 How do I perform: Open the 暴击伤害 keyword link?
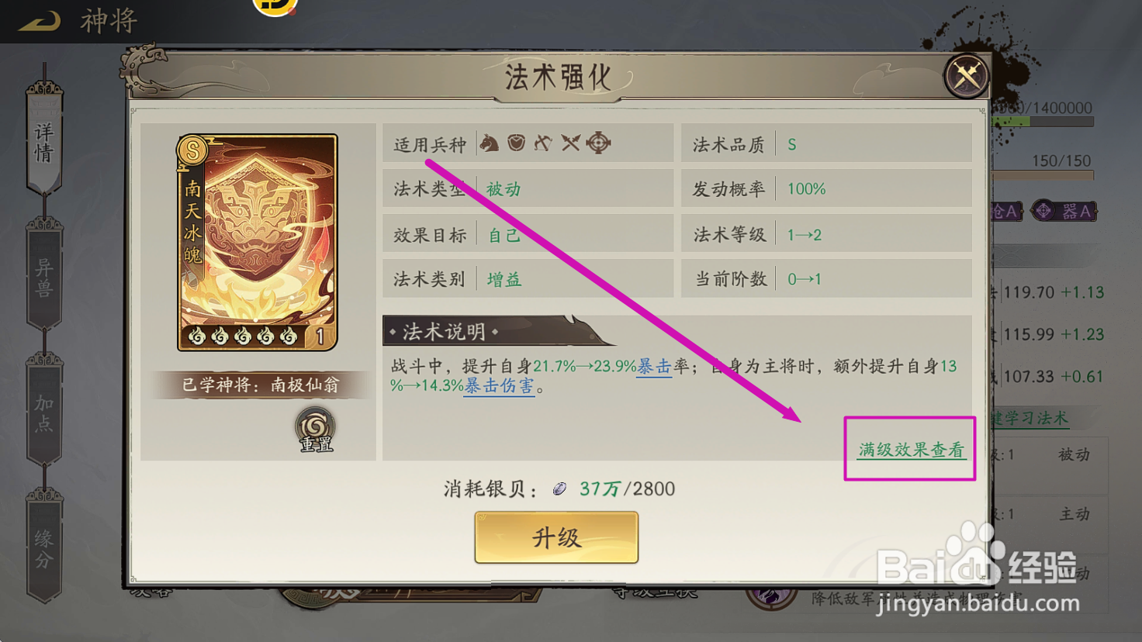click(x=499, y=386)
